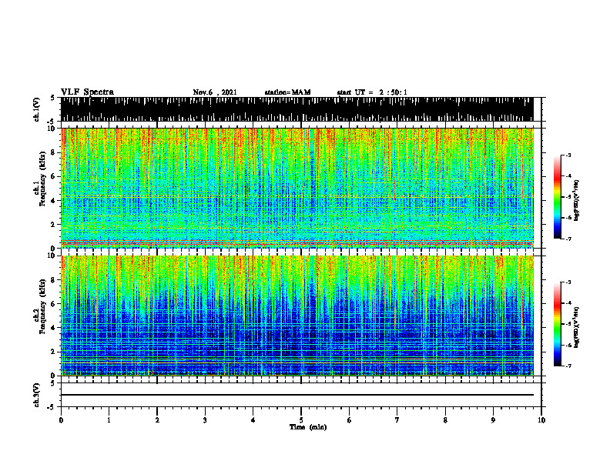610x471 pixels.
Task: Select the ch.2 "Frequency (kHz)" axis label
Action: tap(42, 306)
